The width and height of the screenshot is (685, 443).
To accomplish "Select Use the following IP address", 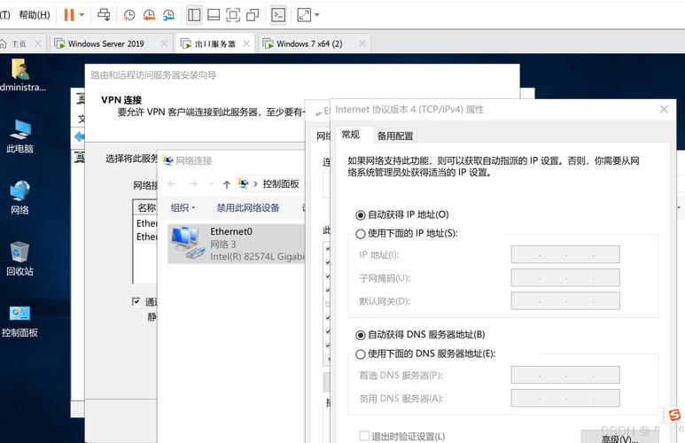I will (361, 234).
